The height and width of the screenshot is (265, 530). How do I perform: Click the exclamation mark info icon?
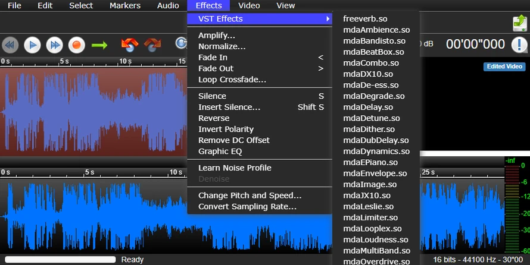tap(519, 45)
